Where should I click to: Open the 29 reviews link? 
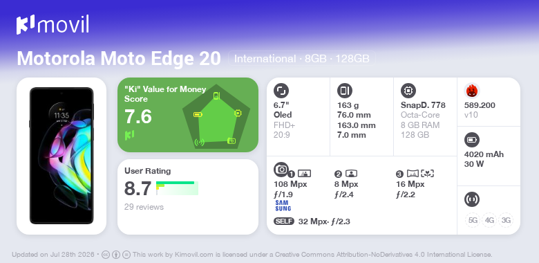(144, 207)
